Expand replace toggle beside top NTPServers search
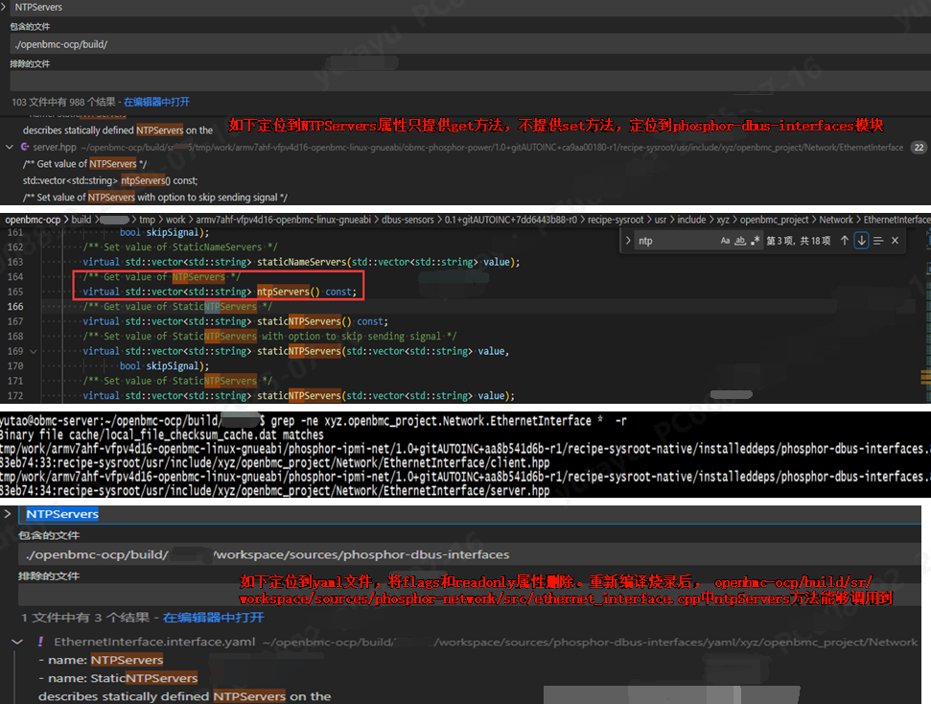Viewport: 931px width, 704px height. tap(4, 7)
